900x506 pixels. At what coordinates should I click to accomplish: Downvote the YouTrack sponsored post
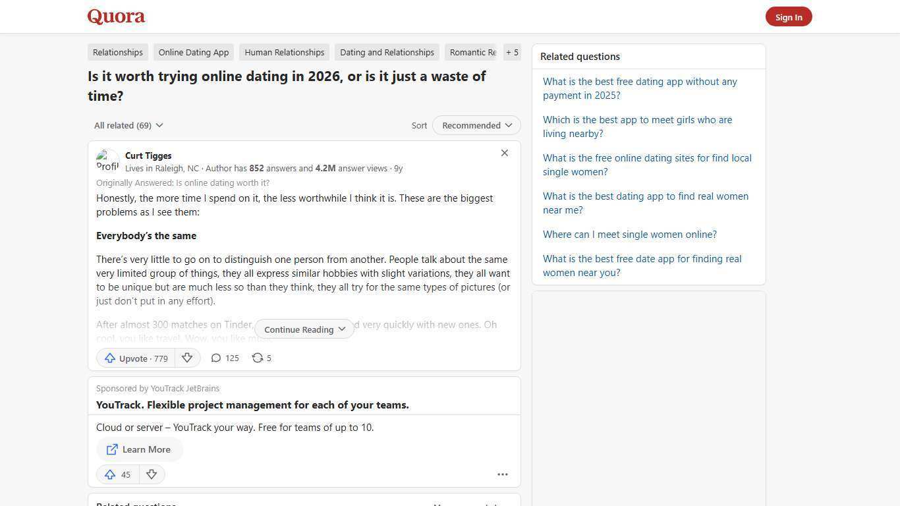tap(152, 474)
